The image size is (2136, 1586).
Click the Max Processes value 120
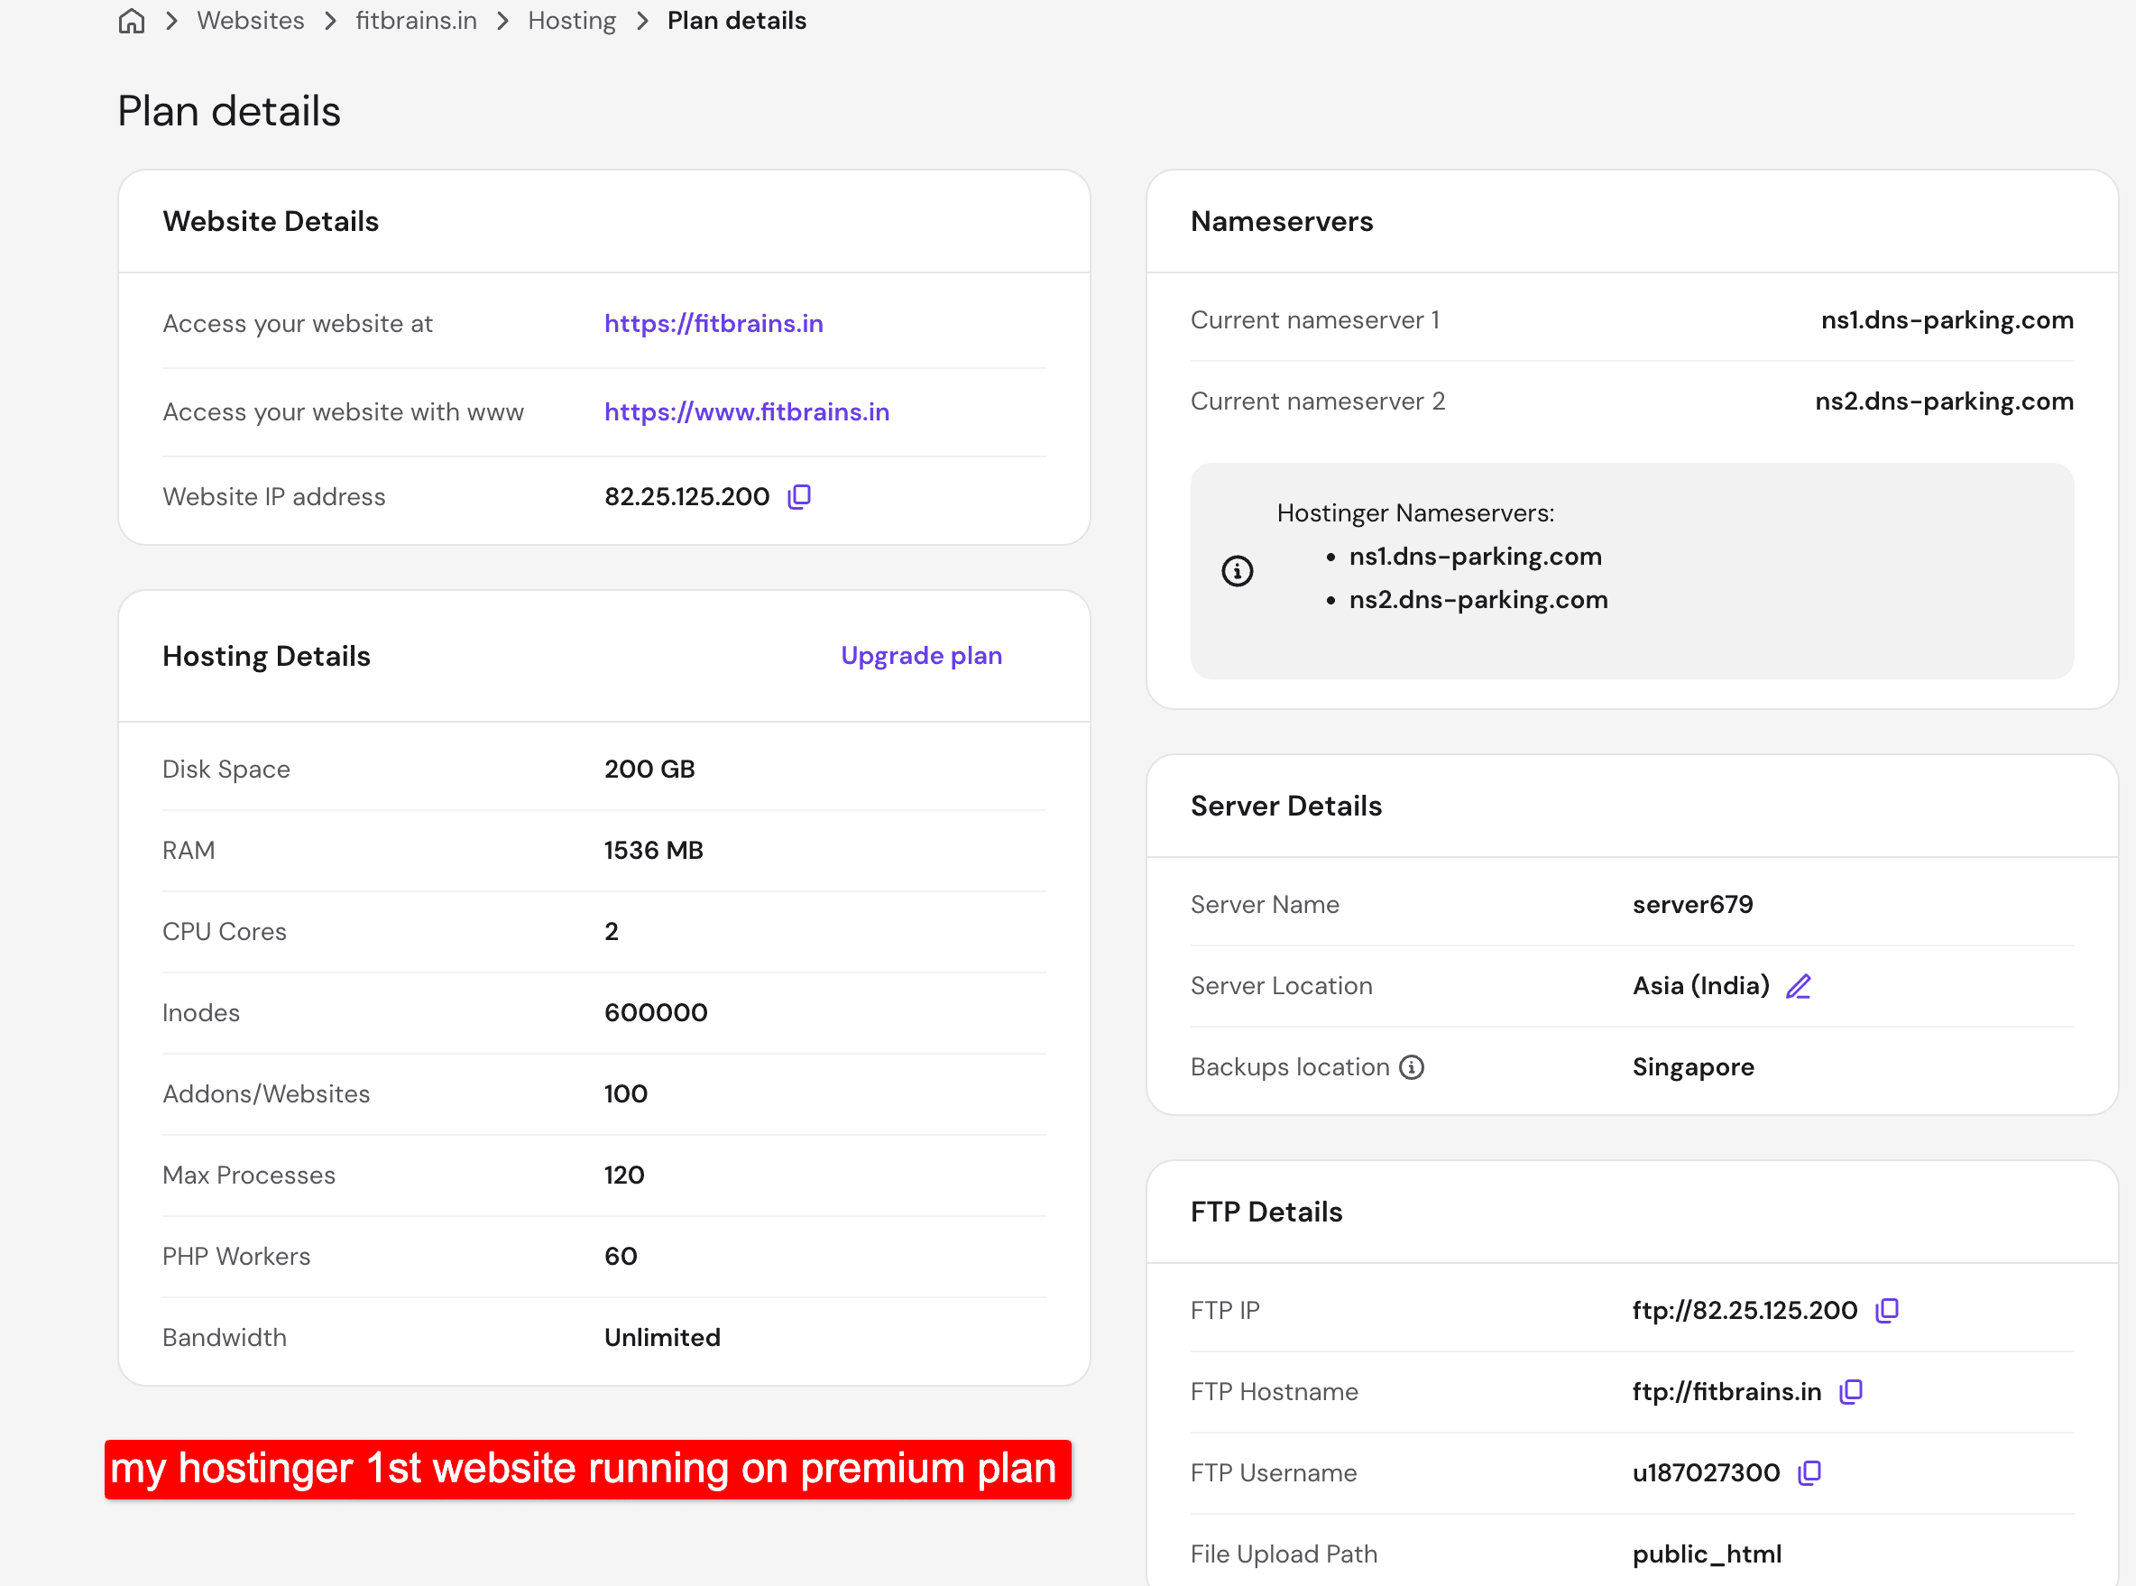(x=624, y=1176)
